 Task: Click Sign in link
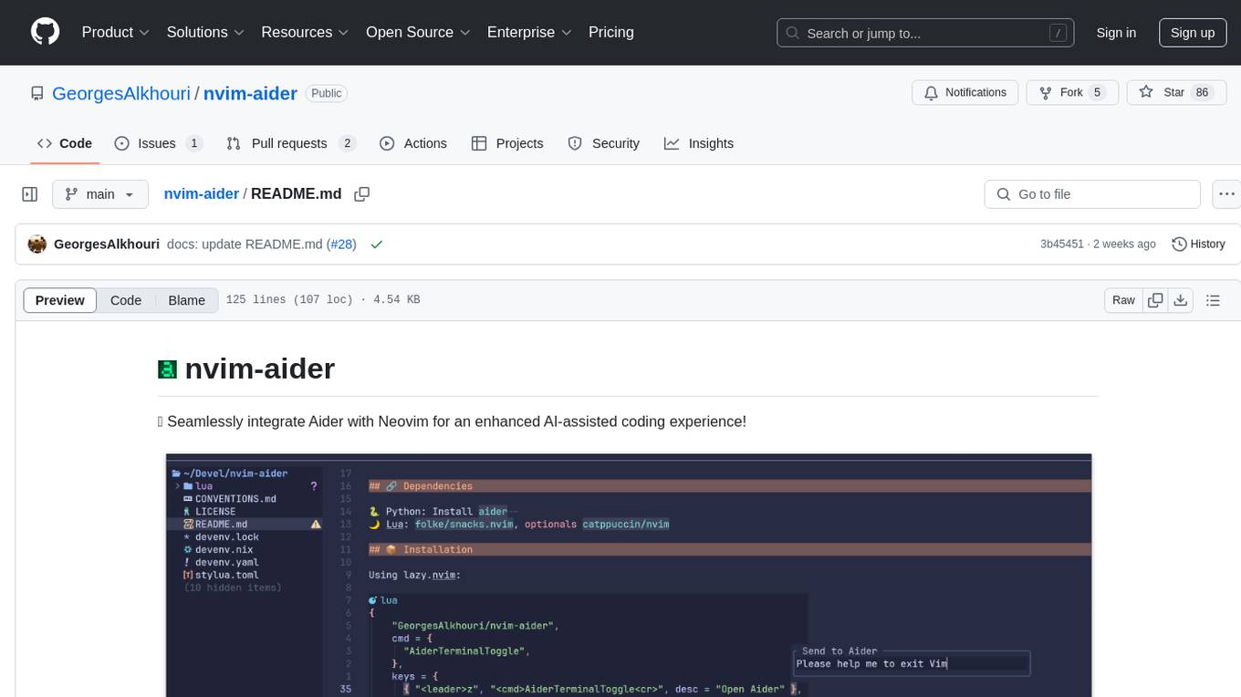1116,33
